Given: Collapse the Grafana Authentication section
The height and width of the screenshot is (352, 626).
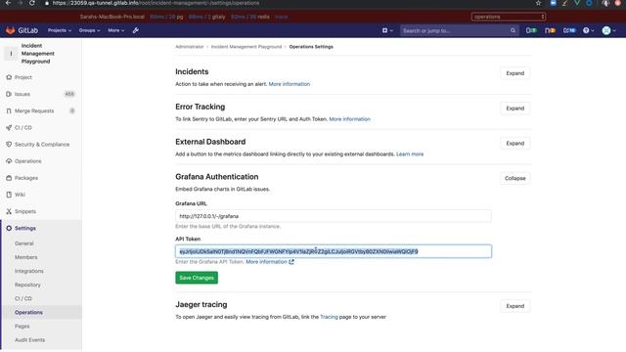Looking at the screenshot, I should point(515,178).
